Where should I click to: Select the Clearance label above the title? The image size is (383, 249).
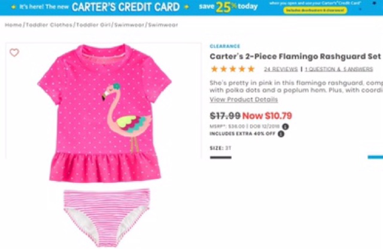[x=225, y=46]
